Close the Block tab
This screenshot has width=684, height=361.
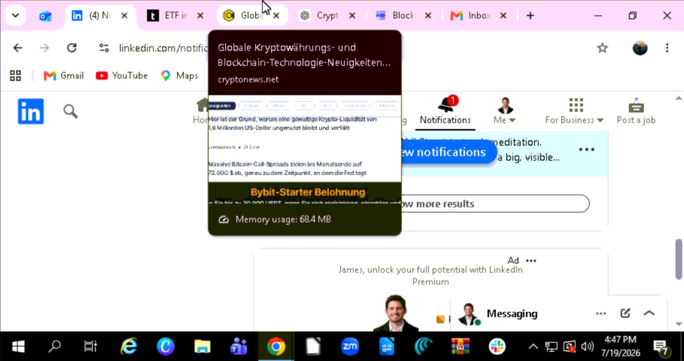pos(428,16)
